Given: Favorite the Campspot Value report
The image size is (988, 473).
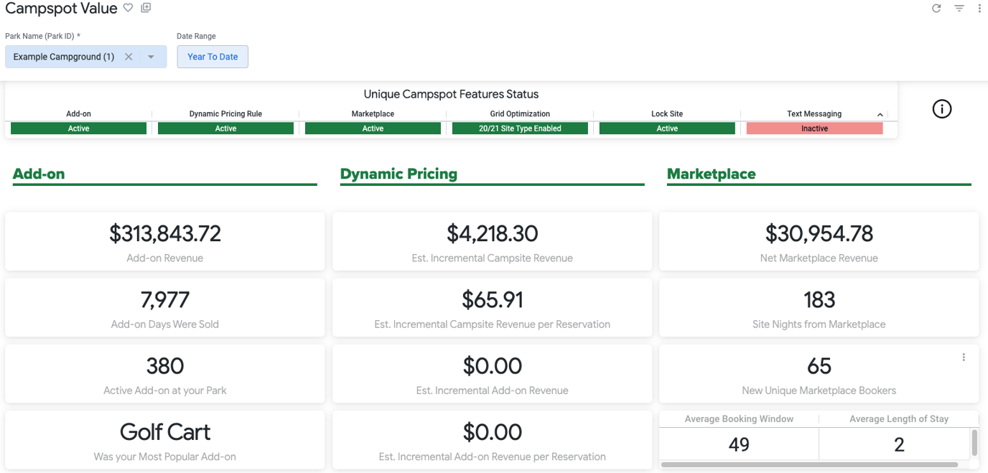Looking at the screenshot, I should point(129,9).
